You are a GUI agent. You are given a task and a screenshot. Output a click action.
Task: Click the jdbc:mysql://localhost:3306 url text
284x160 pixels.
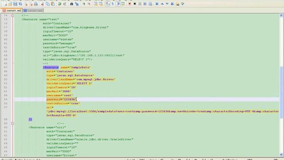coord(162,111)
